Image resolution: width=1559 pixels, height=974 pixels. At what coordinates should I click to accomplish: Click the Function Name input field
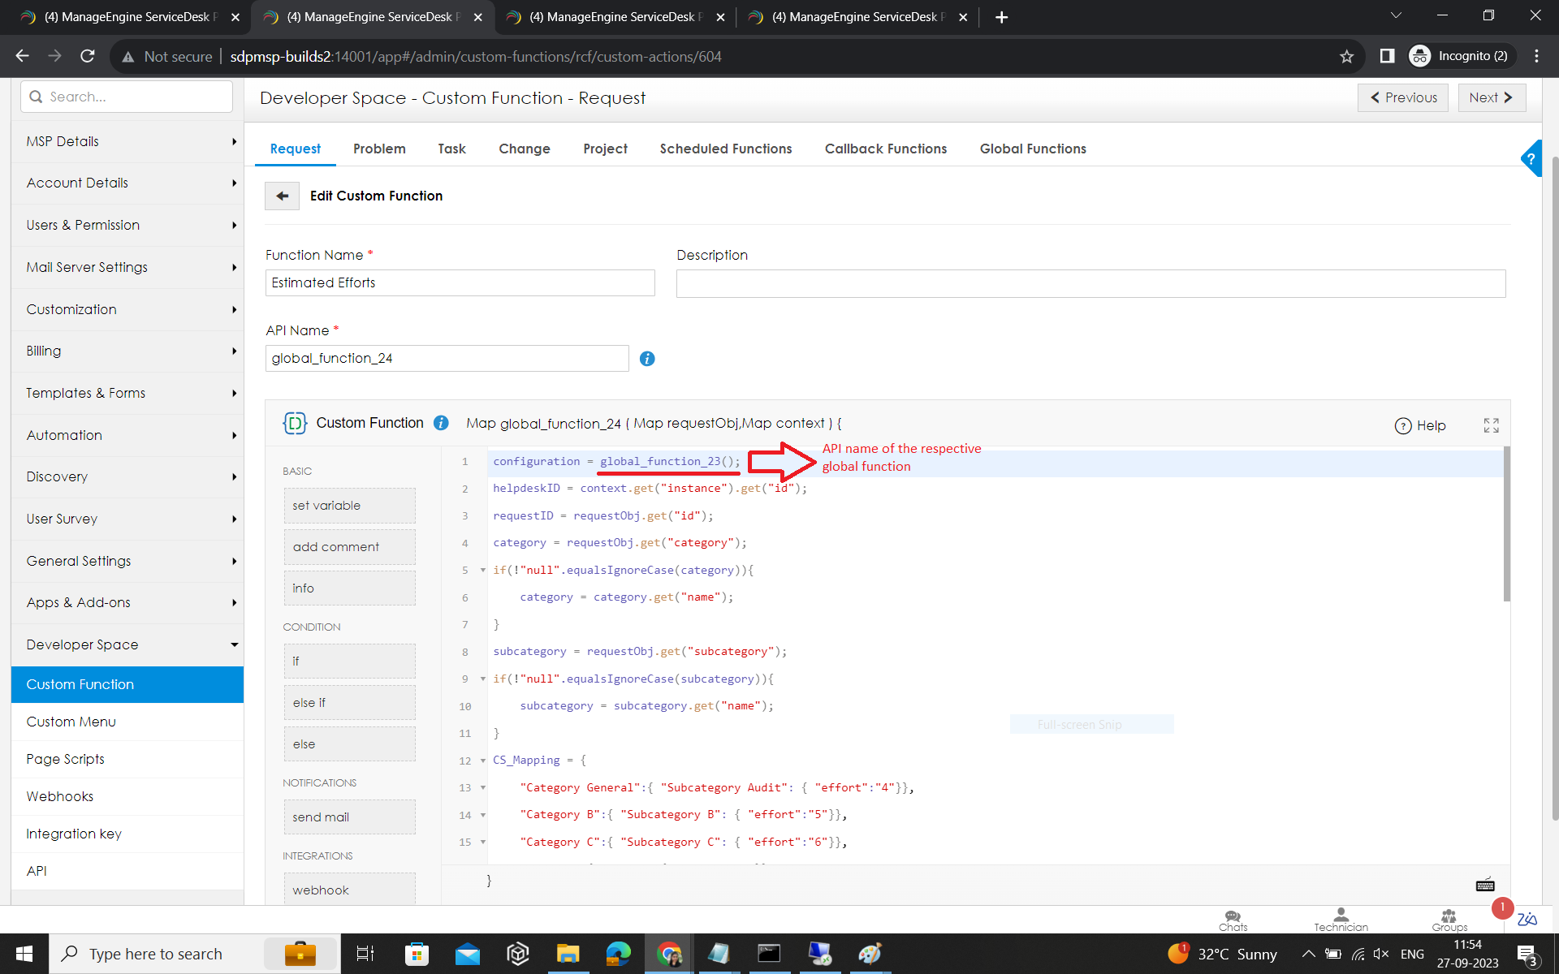[x=460, y=282]
